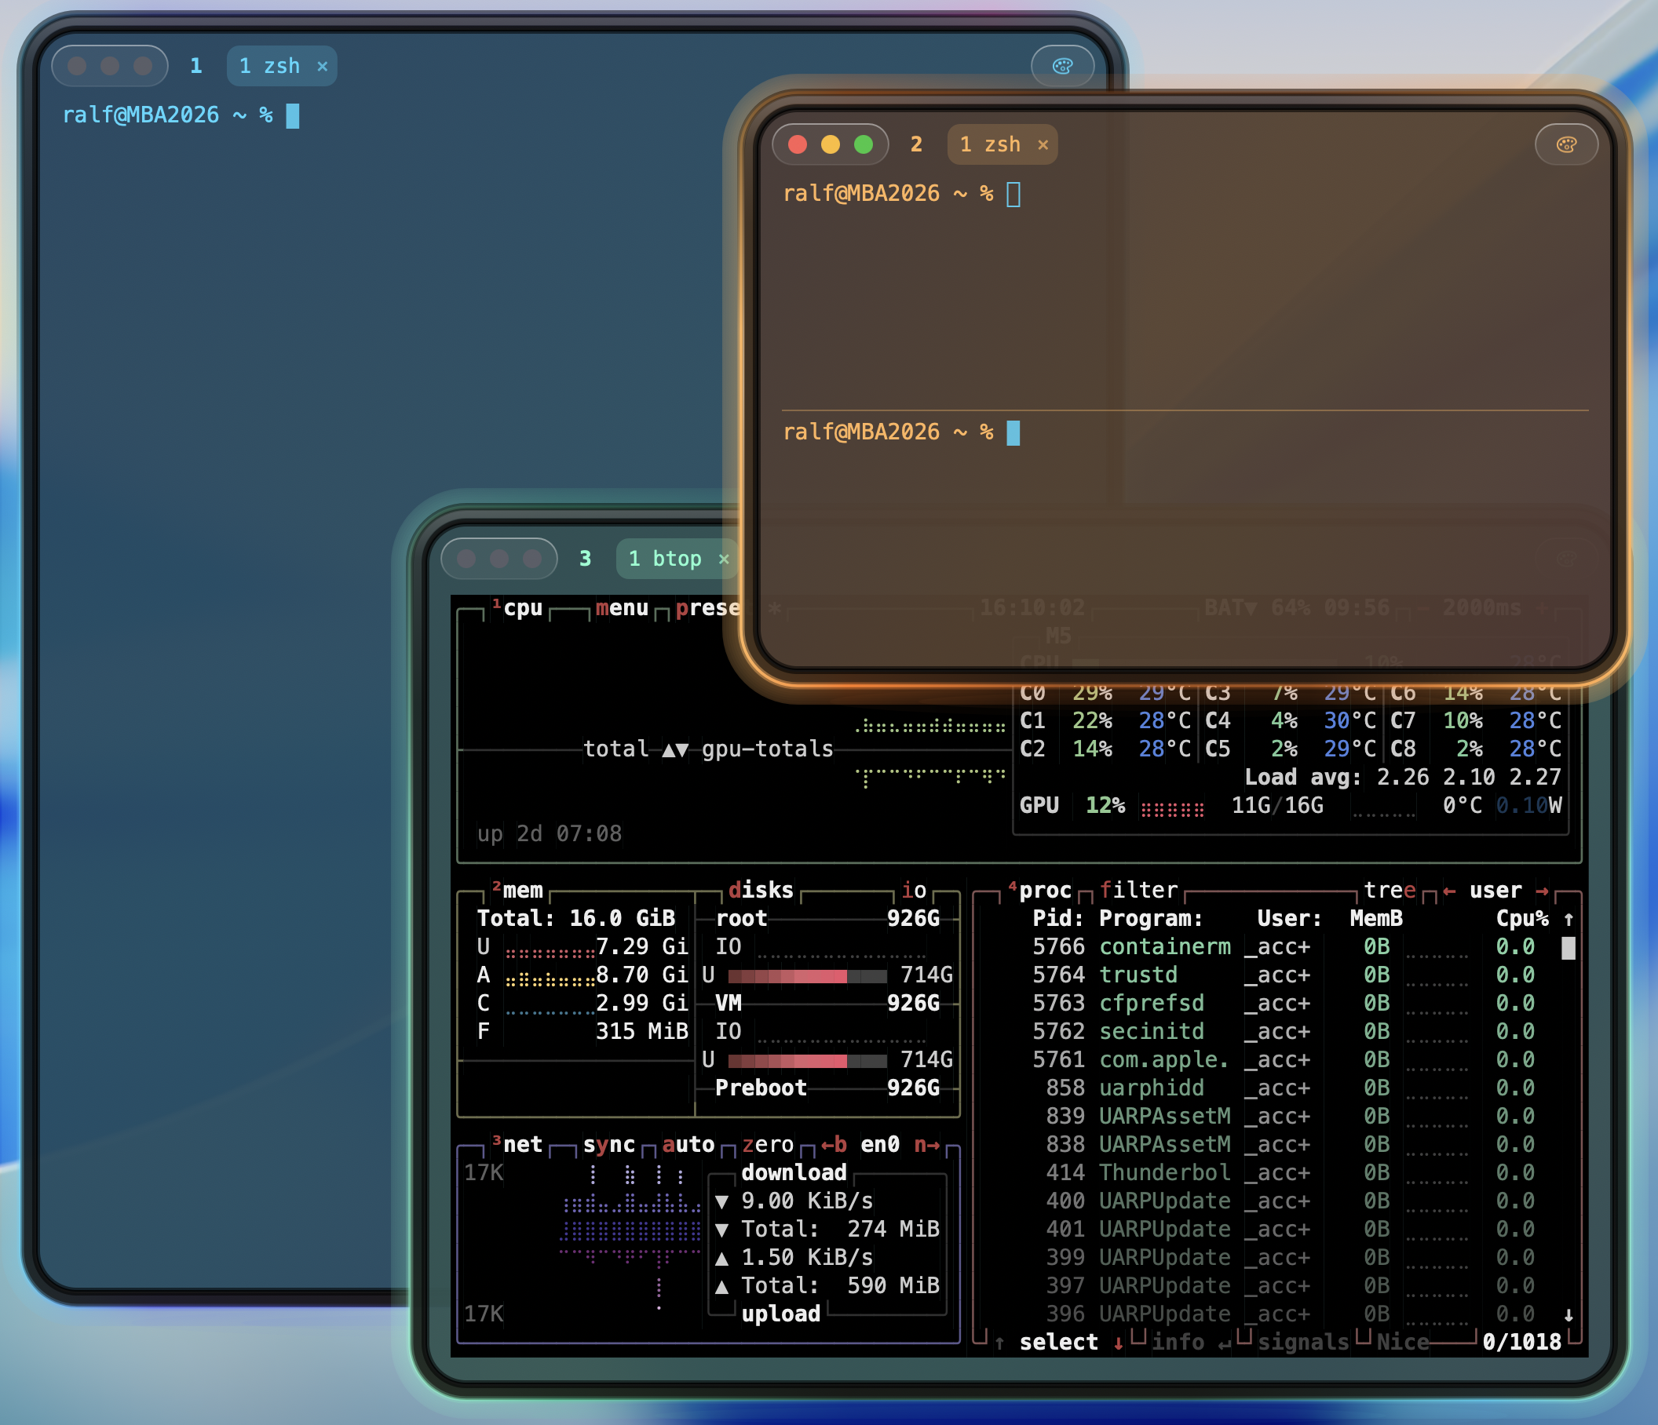1658x1425 pixels.
Task: Toggle the disks view in mem box
Action: click(760, 890)
